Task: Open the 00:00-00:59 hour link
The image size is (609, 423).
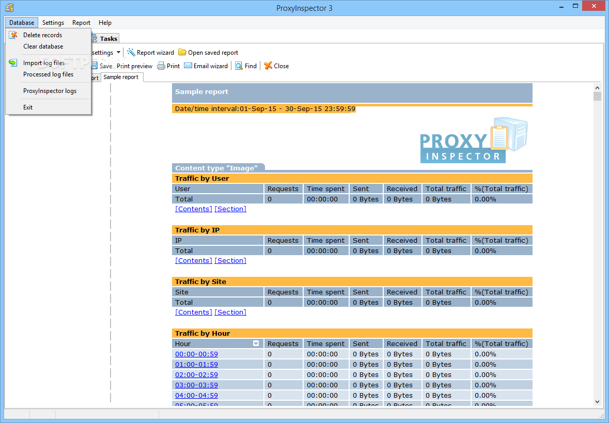Action: pyautogui.click(x=196, y=354)
